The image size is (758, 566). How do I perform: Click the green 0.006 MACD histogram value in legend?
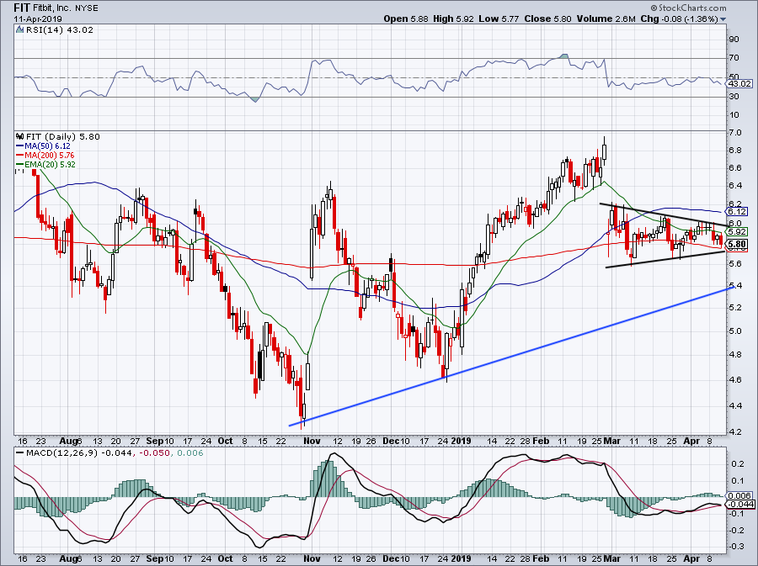pyautogui.click(x=190, y=453)
